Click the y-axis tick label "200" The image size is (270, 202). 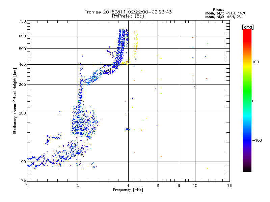coord(22,113)
